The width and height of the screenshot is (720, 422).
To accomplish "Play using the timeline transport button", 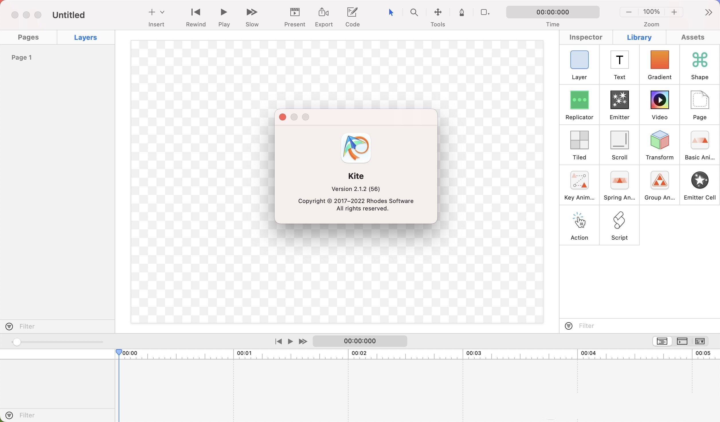I will tap(290, 341).
